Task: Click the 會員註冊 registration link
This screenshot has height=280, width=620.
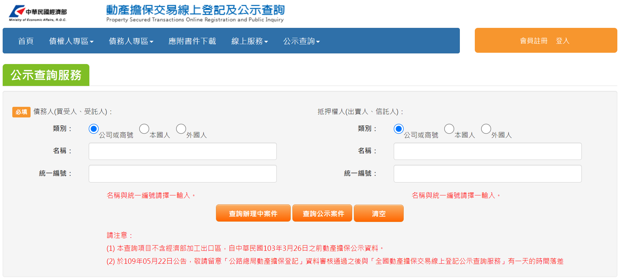Action: [534, 41]
